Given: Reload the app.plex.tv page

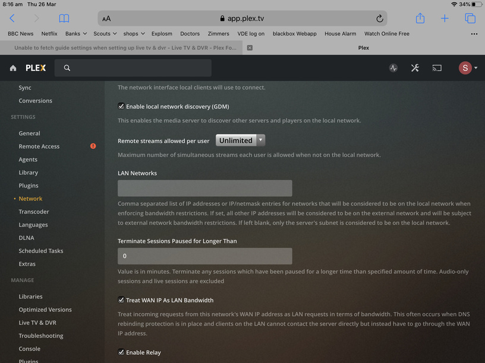Looking at the screenshot, I should [380, 18].
